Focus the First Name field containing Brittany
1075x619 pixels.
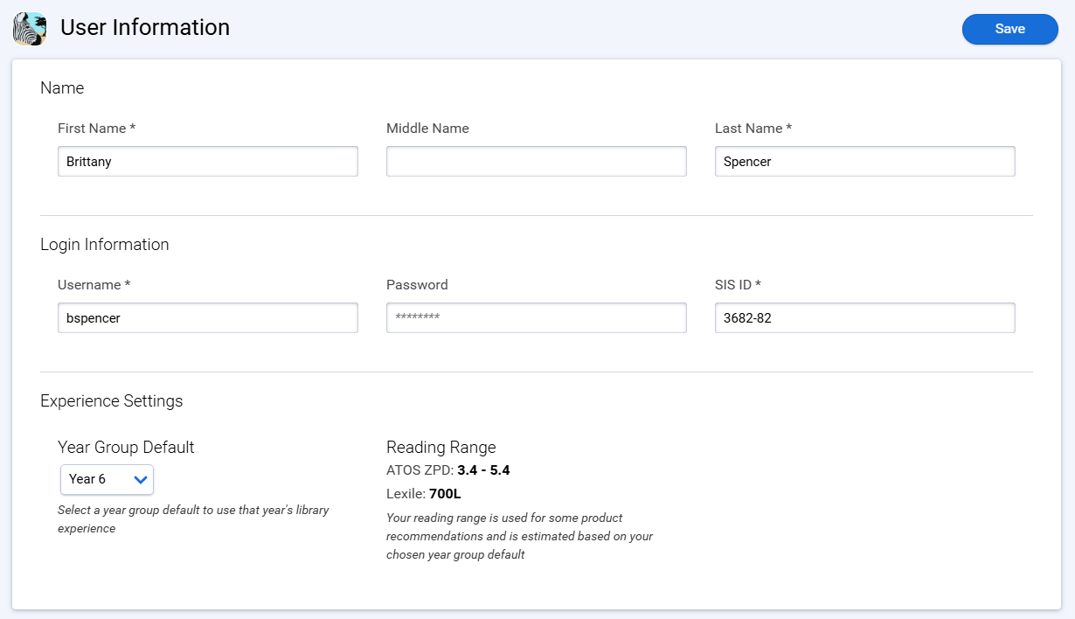208,161
